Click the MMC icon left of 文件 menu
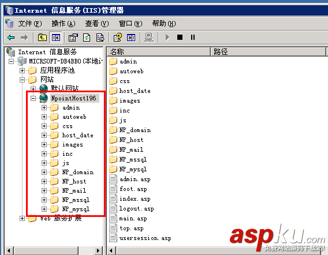The width and height of the screenshot is (328, 255). tap(9, 24)
